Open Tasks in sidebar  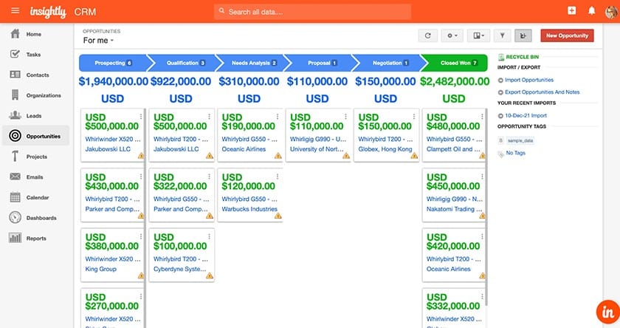click(33, 55)
